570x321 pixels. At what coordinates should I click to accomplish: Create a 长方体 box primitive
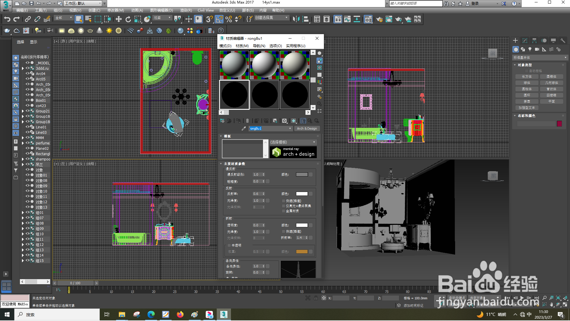click(x=527, y=77)
